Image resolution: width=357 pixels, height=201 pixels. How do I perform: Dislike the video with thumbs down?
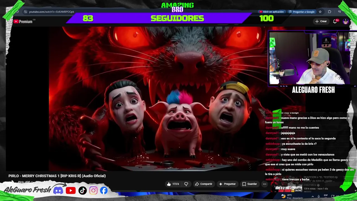pyautogui.click(x=186, y=184)
